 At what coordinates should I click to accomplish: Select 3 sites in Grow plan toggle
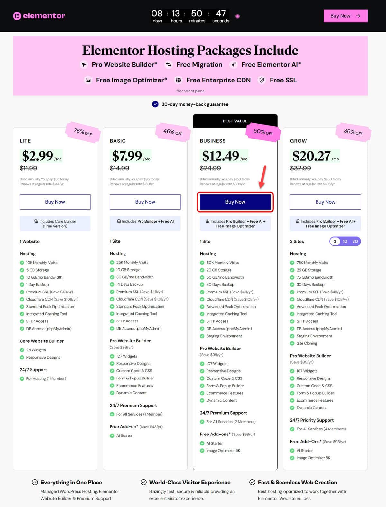[335, 241]
